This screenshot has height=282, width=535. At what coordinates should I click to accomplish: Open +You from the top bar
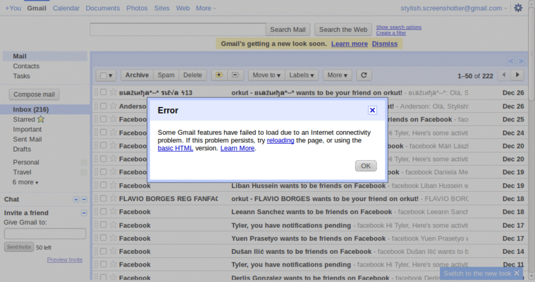pos(13,8)
